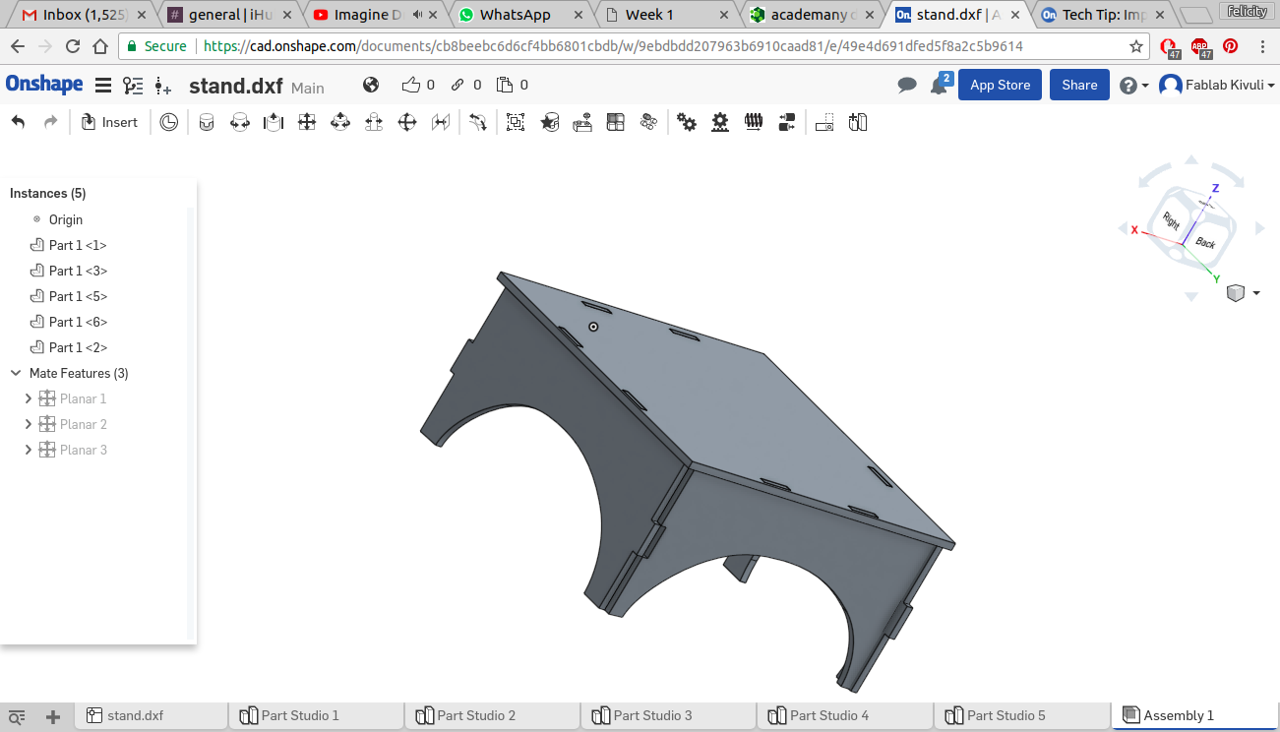Open the Onshape hamburger menu
This screenshot has height=732, width=1280.
tap(102, 86)
